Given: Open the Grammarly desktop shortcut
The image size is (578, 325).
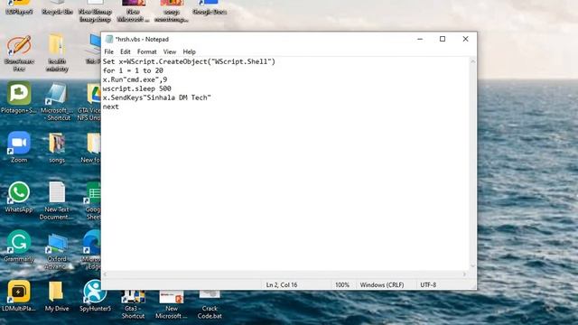Looking at the screenshot, I should click(x=18, y=242).
